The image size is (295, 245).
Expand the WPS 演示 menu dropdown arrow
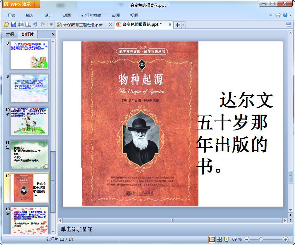37,5
